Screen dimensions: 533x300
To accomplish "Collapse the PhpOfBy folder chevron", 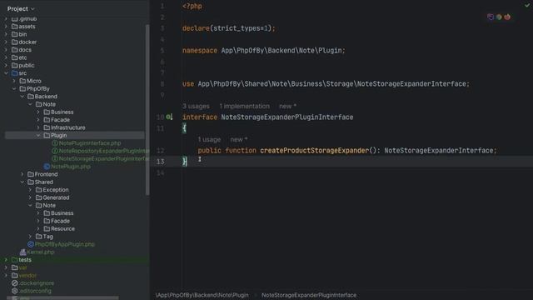I will 14,89.
